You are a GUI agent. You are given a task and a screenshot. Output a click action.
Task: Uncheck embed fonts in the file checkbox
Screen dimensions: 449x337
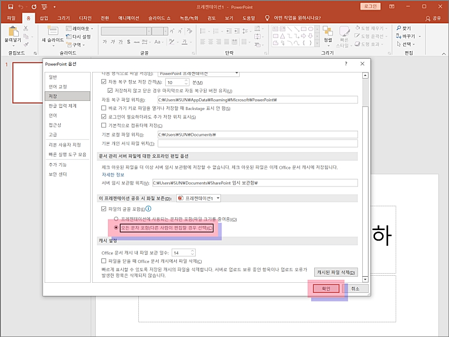tap(104, 209)
